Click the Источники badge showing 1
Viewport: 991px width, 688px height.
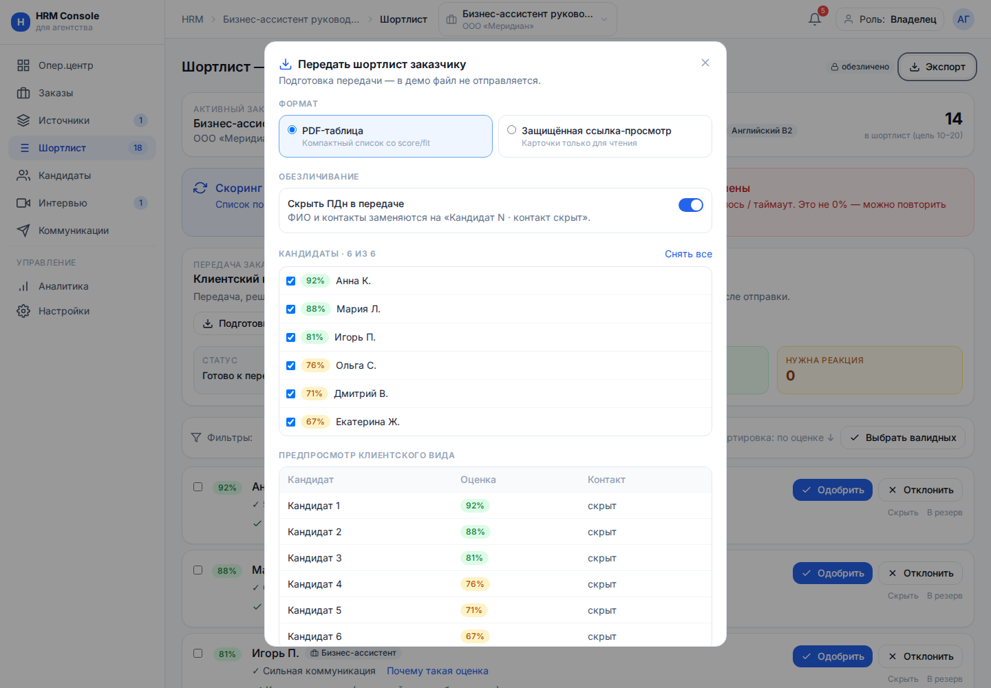point(140,120)
